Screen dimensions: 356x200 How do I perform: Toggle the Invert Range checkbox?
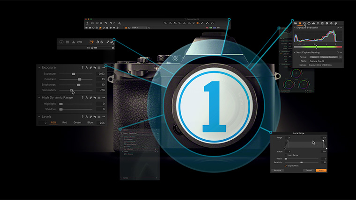tap(286, 155)
